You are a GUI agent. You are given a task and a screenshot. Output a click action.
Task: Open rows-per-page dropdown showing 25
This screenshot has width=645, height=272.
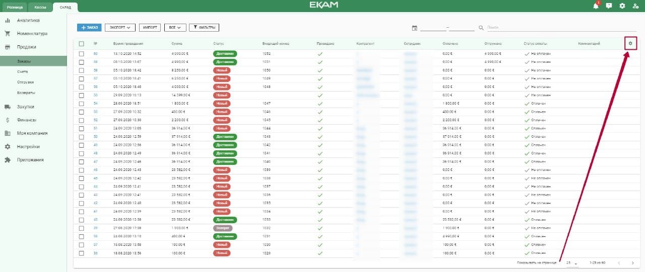click(x=571, y=263)
